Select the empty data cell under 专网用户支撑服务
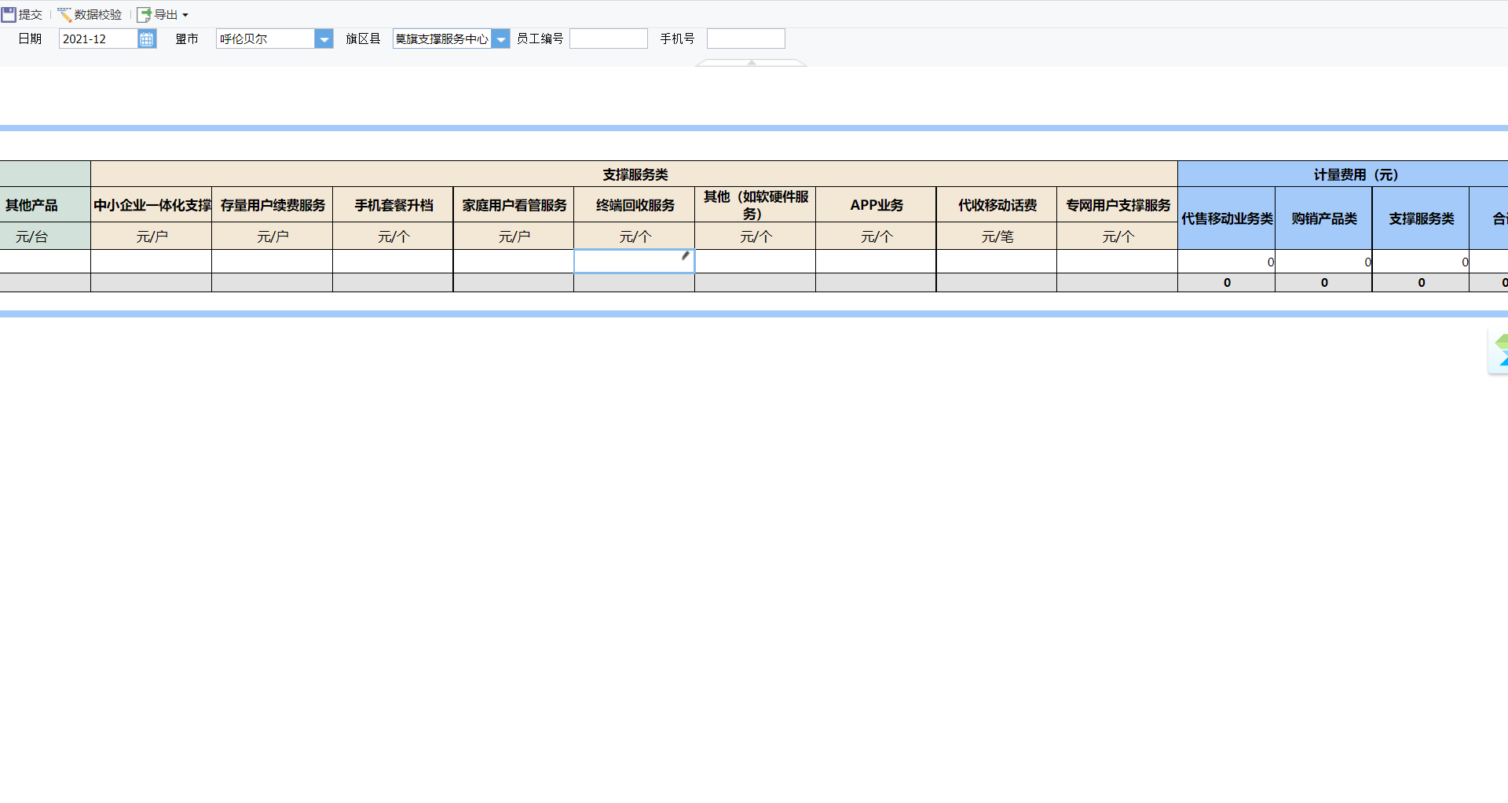 click(1118, 262)
